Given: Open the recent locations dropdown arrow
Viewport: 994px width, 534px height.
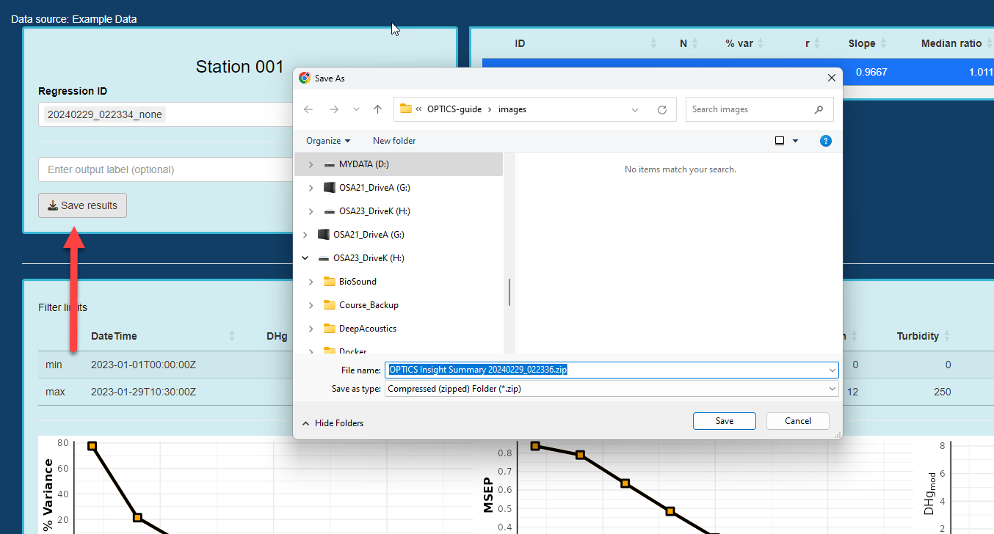Looking at the screenshot, I should click(356, 109).
